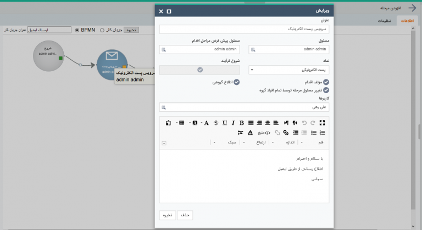
Task: Apply strikethrough text formatting
Action: click(x=216, y=123)
